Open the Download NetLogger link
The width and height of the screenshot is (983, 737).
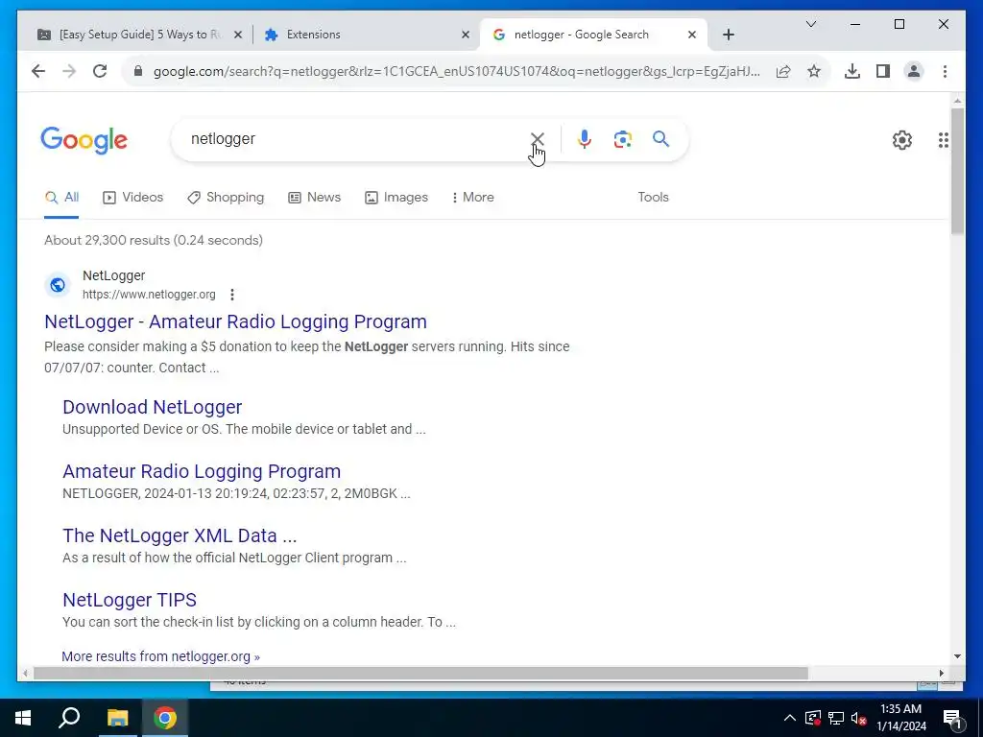pos(153,407)
